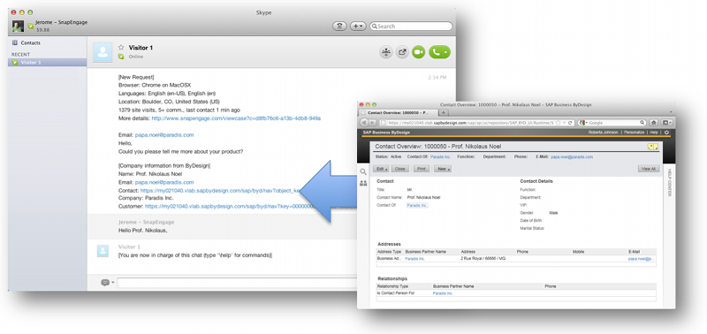Click the status icon beside Jerome – SnapEngage
The image size is (707, 334).
pos(30,27)
